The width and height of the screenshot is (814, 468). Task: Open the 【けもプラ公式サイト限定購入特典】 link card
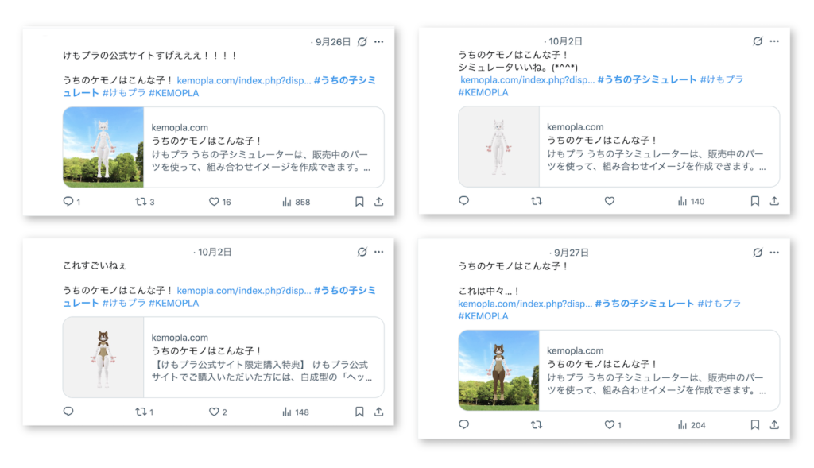262,358
